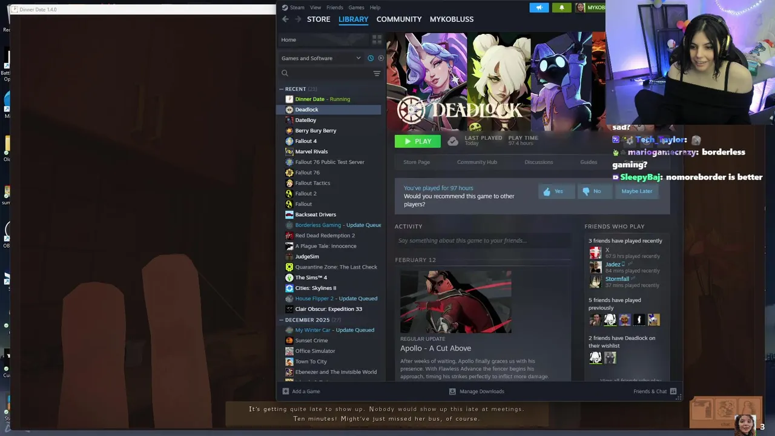Open the Community Hub link
Image resolution: width=775 pixels, height=436 pixels.
477,162
